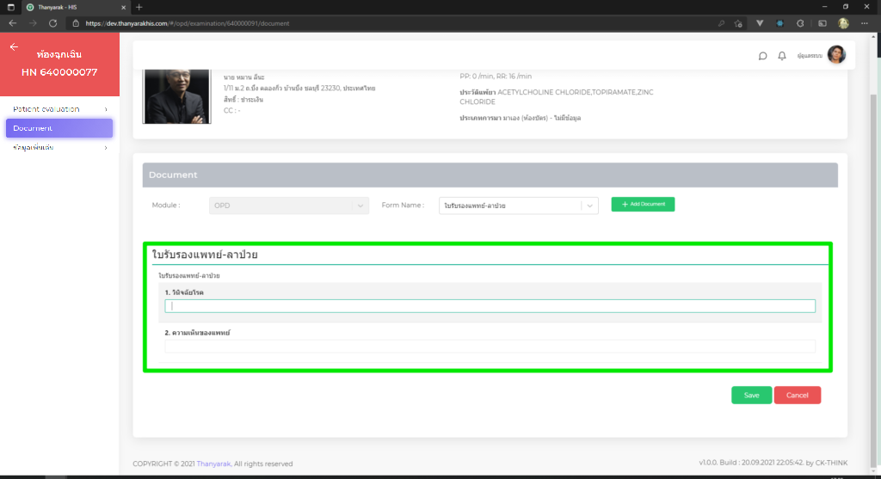Open the chat messages icon
The image size is (881, 479).
tap(762, 56)
